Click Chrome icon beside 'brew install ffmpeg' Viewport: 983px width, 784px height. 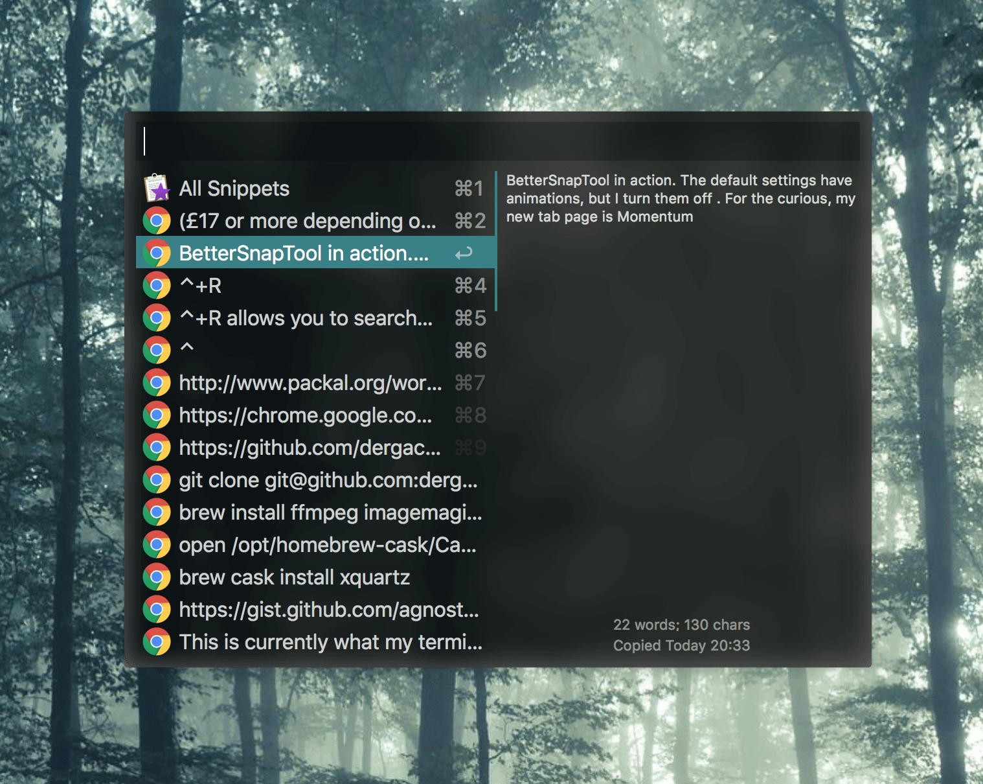157,512
